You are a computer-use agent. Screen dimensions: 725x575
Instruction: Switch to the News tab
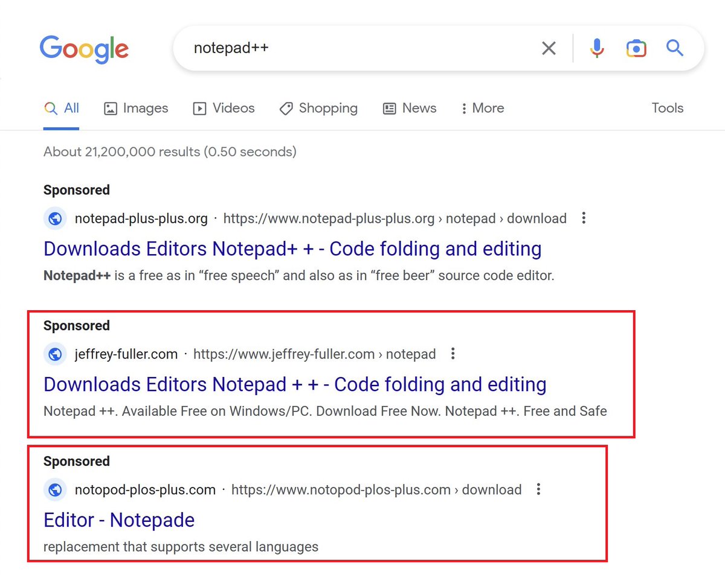click(x=410, y=109)
